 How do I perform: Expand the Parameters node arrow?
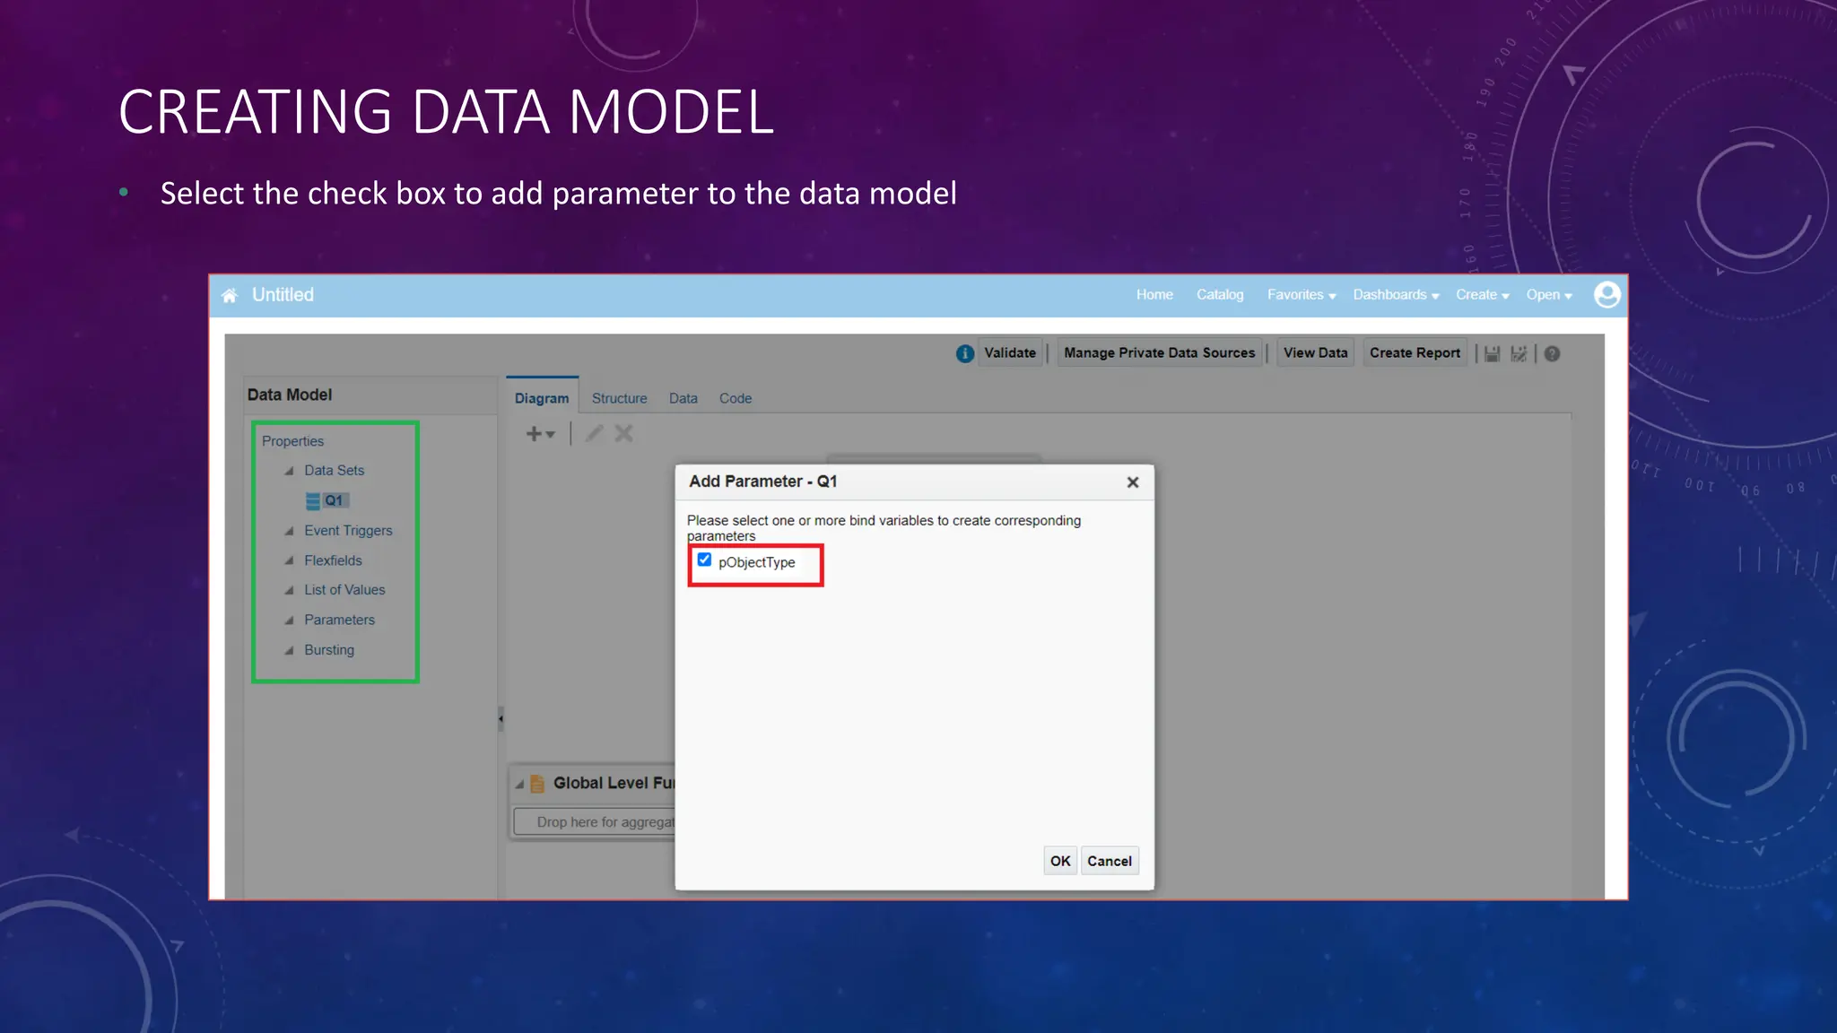(x=289, y=621)
